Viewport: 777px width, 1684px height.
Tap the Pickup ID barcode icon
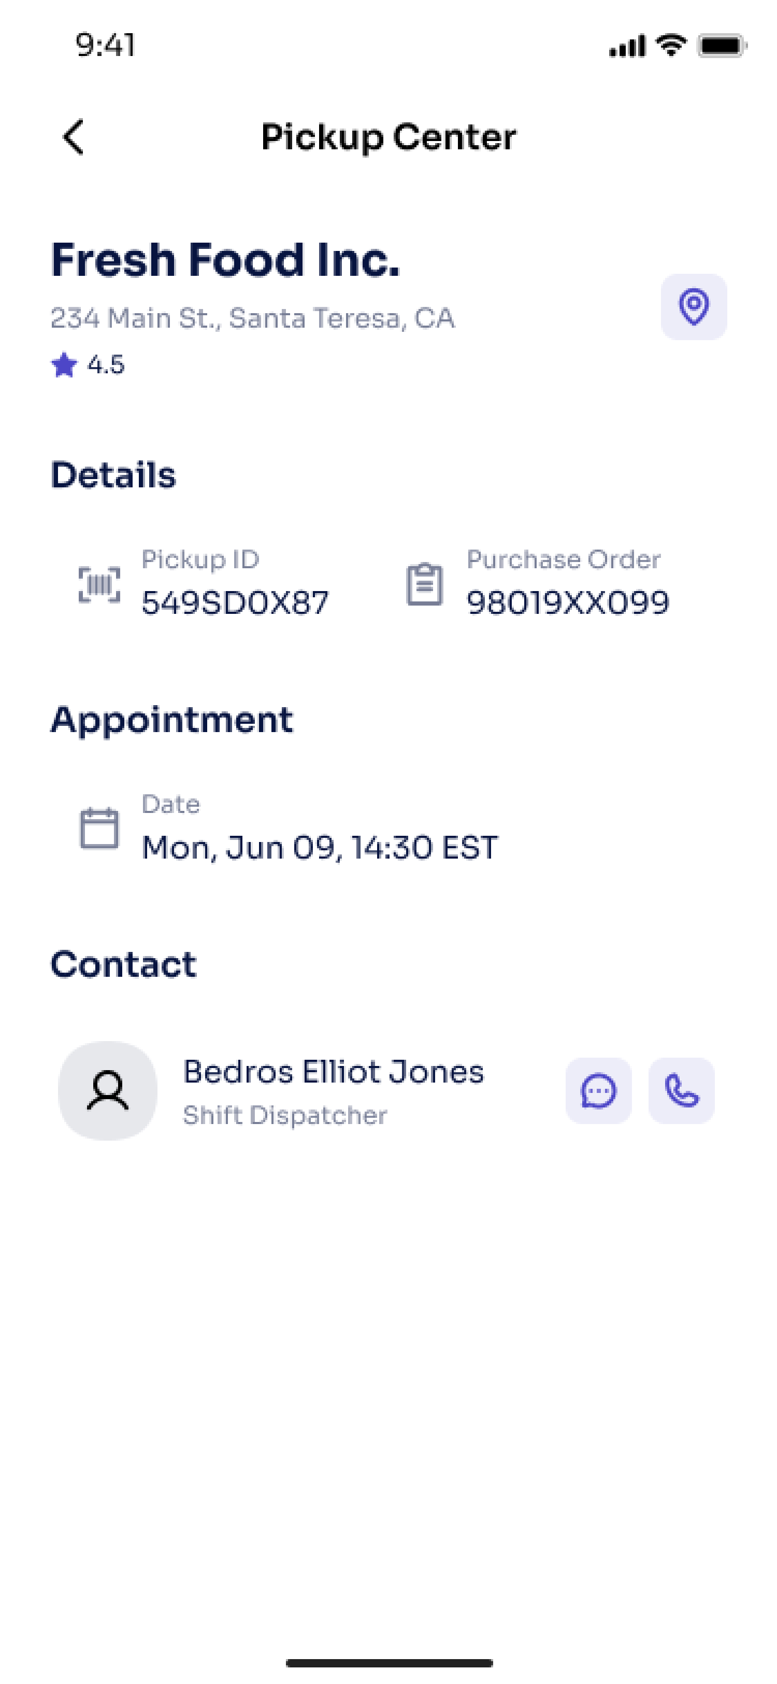pyautogui.click(x=99, y=584)
